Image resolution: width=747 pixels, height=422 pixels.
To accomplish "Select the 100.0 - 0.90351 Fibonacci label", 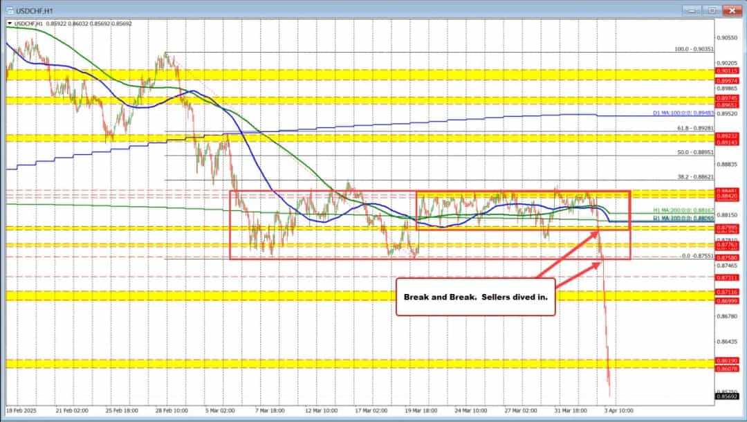I will point(695,50).
